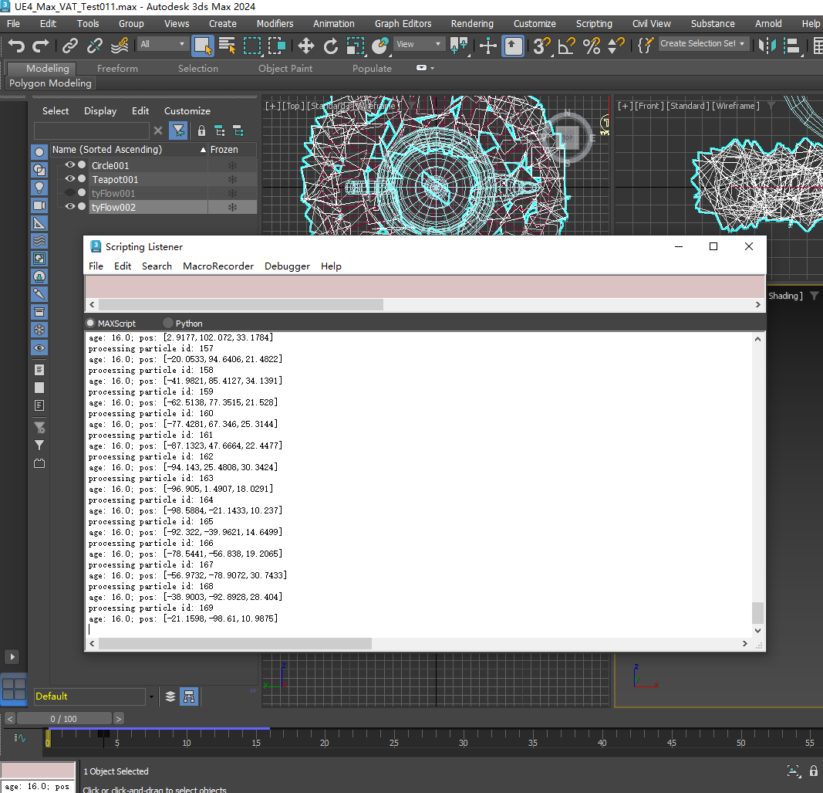Toggle Display Lights bulb icon in Scene Explorer
The height and width of the screenshot is (793, 823).
(39, 188)
